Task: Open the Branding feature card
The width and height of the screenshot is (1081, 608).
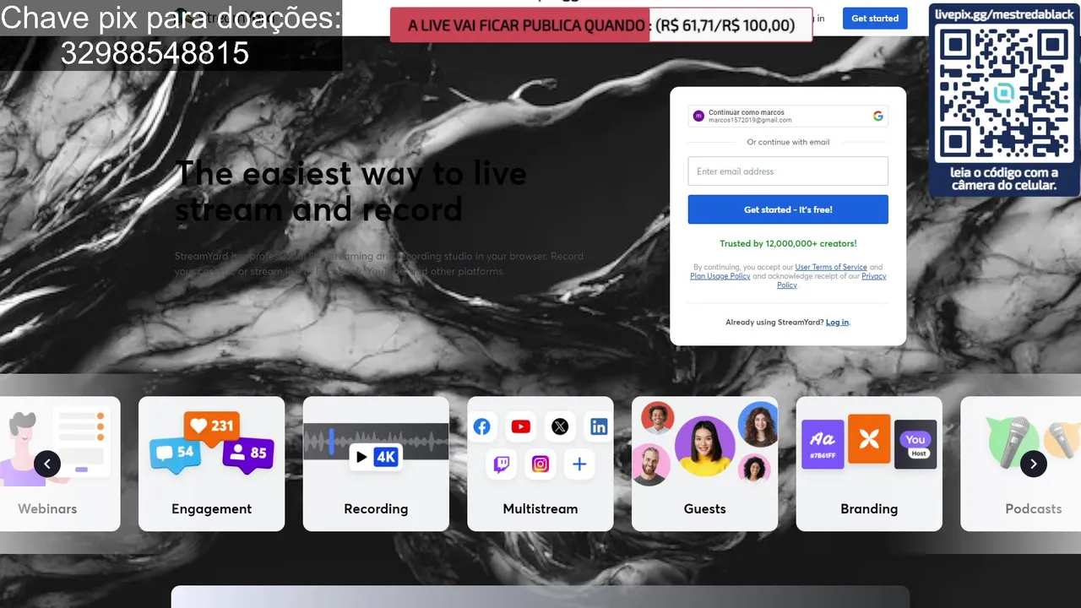Action: [869, 464]
